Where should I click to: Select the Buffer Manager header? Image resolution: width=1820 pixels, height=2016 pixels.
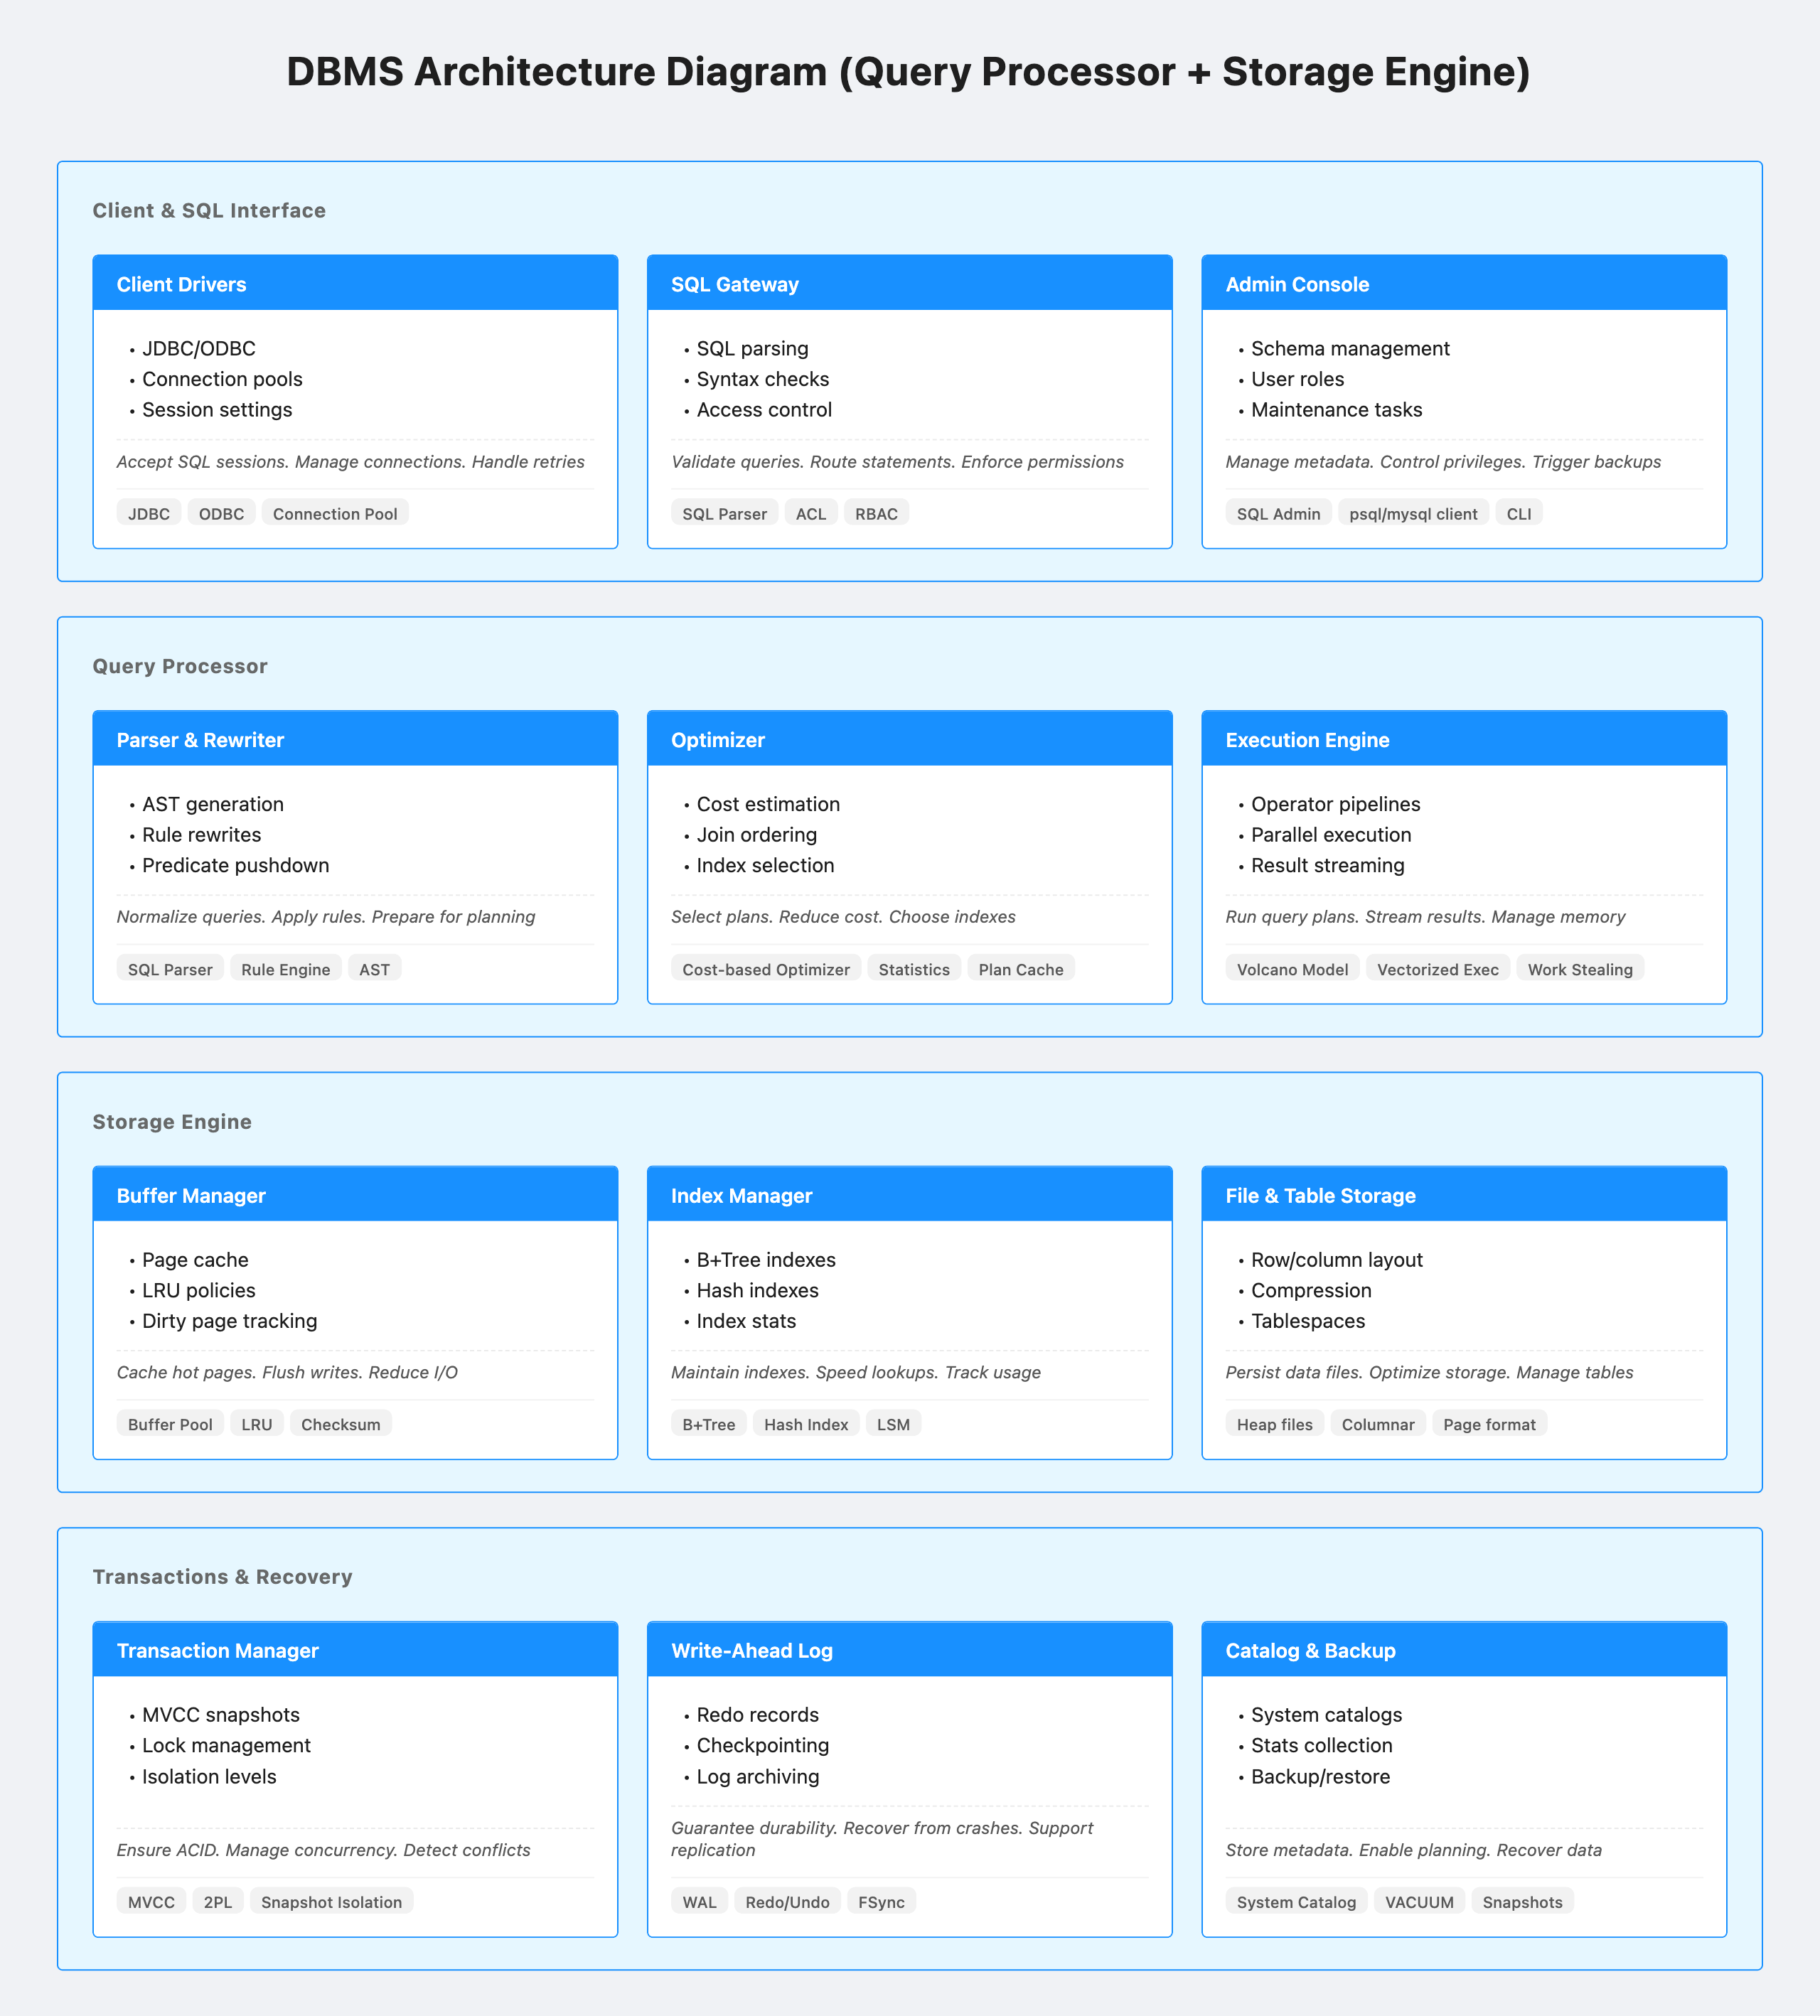click(355, 1195)
